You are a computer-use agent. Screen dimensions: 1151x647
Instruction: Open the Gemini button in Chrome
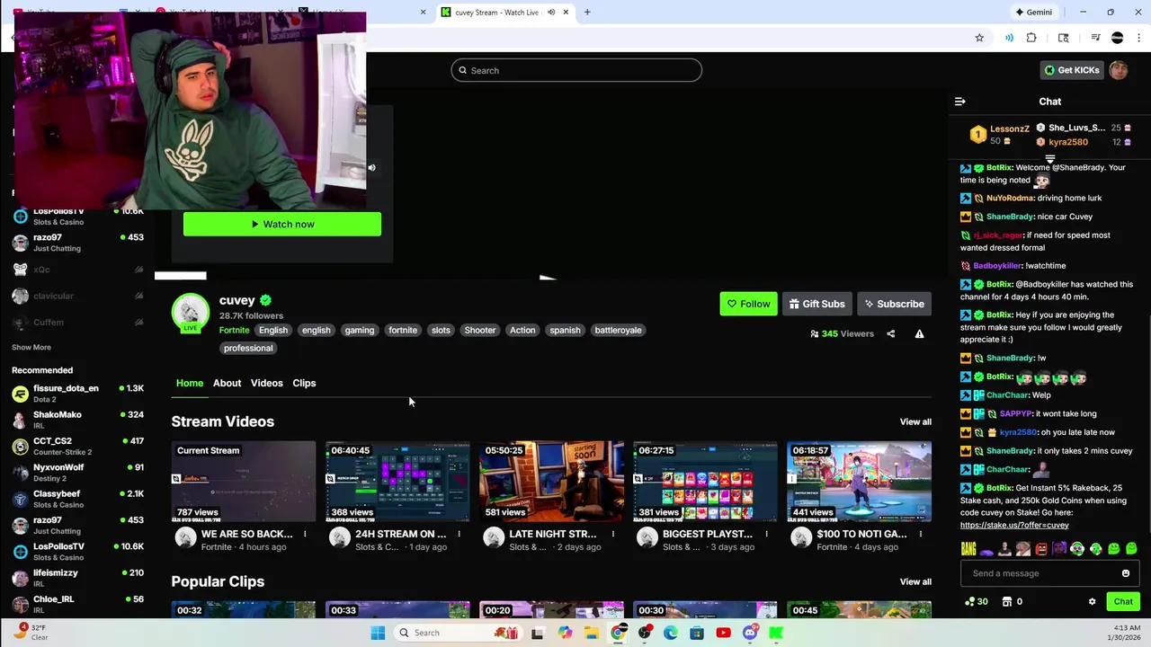pos(1033,12)
